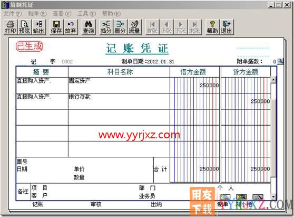
Task: Go to first voucher with 首张
Action: [152, 27]
